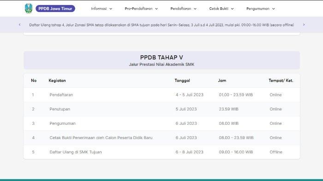Click the PPDB TAHAP V heading banner

click(x=161, y=60)
